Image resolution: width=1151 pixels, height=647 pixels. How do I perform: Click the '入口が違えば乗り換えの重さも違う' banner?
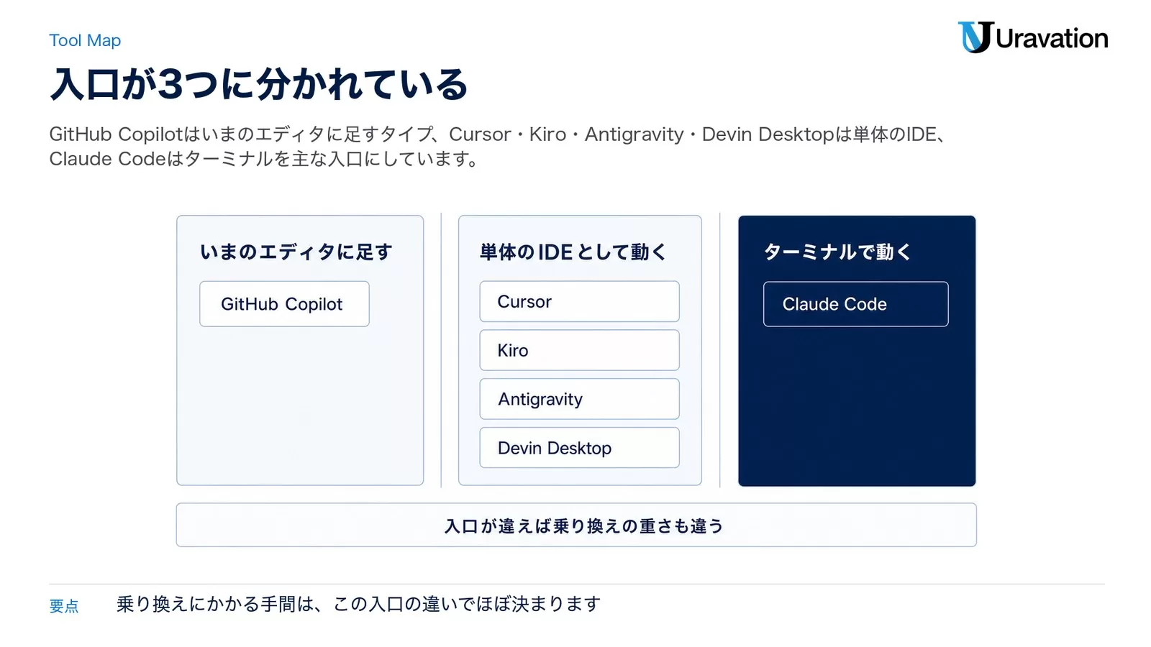point(576,526)
